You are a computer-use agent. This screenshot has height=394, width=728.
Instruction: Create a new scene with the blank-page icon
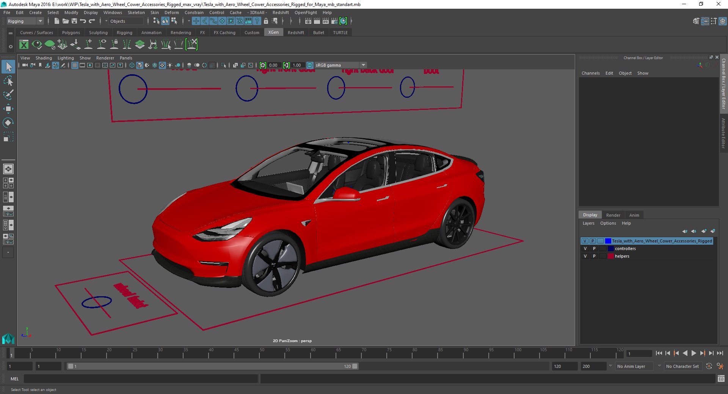tap(56, 21)
